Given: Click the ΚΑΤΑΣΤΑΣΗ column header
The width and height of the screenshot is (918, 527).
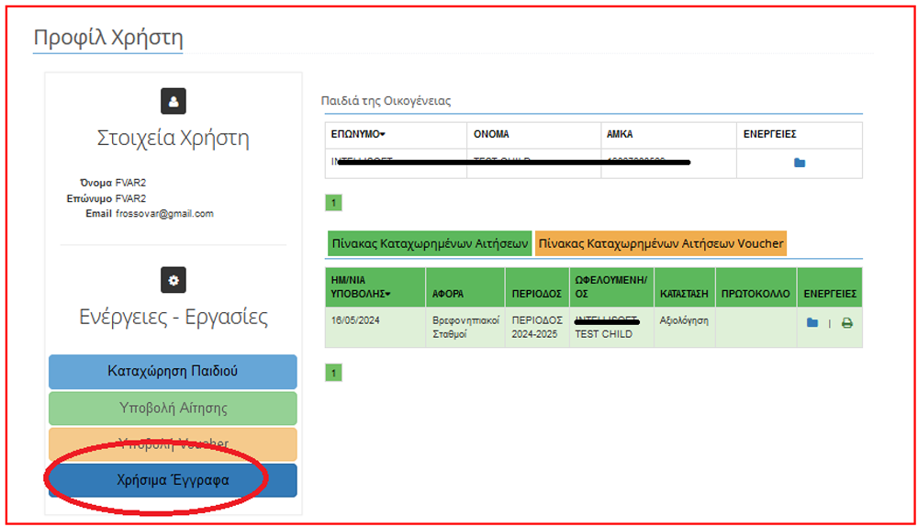Looking at the screenshot, I should 684,294.
